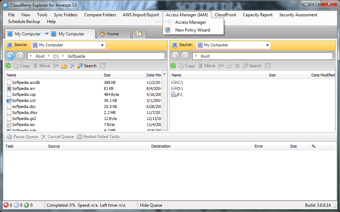Click the Softpedia.iso disc image icon
Viewport: 340px width, 212px height.
9,125
